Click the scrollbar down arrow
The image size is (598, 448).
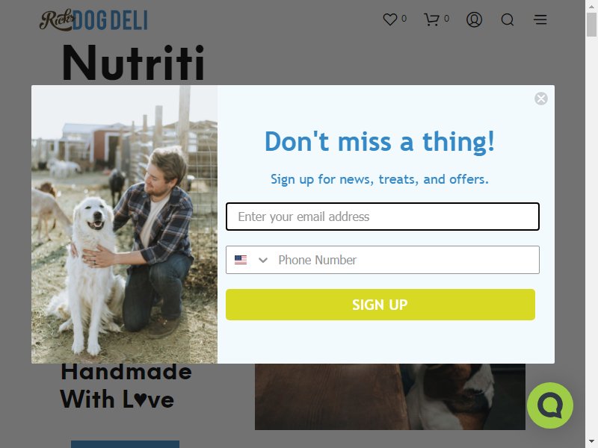point(591,441)
